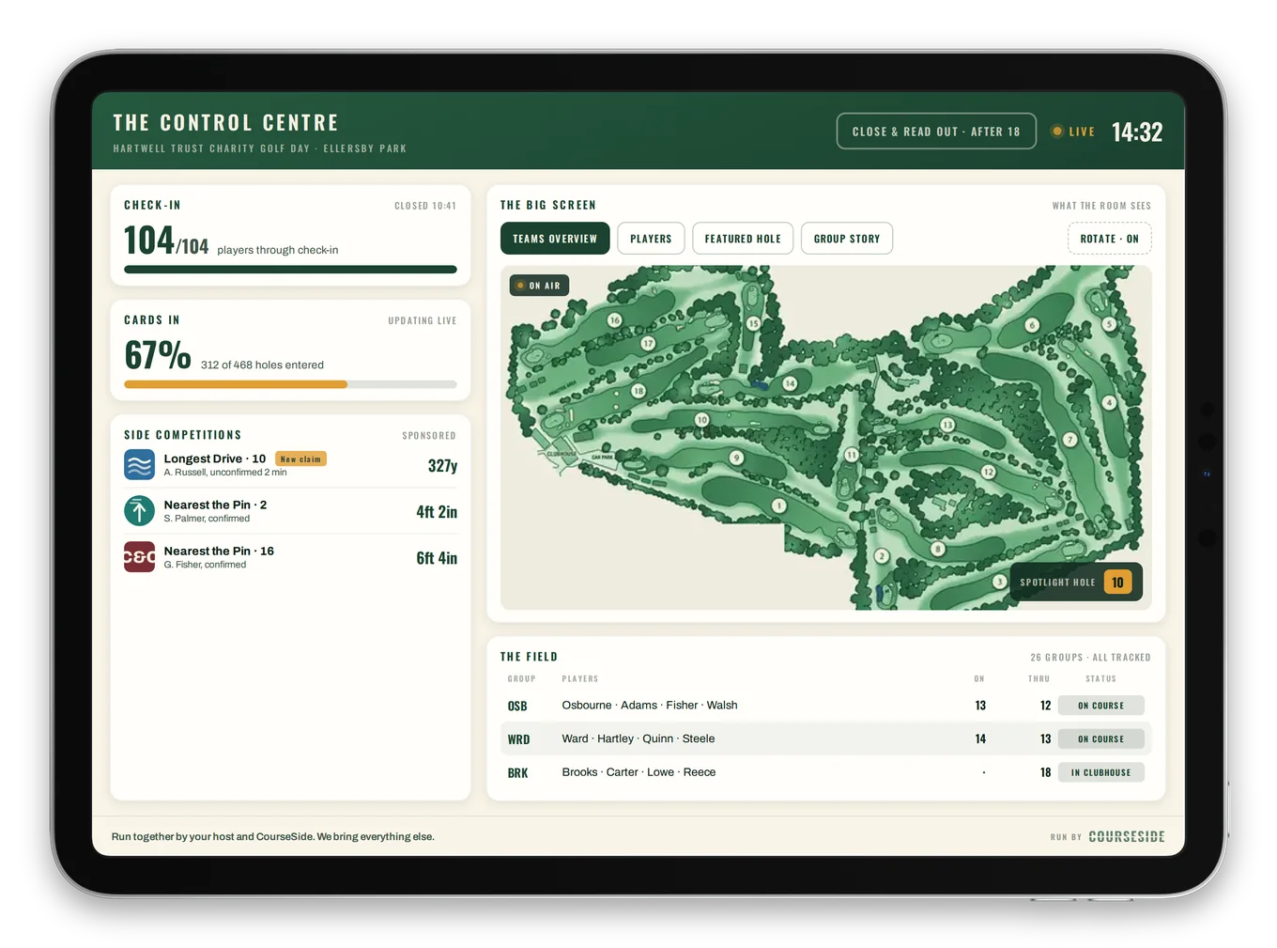This screenshot has width=1277, height=948.
Task: Click In Clubhouse status for BRK group
Action: coord(1100,772)
